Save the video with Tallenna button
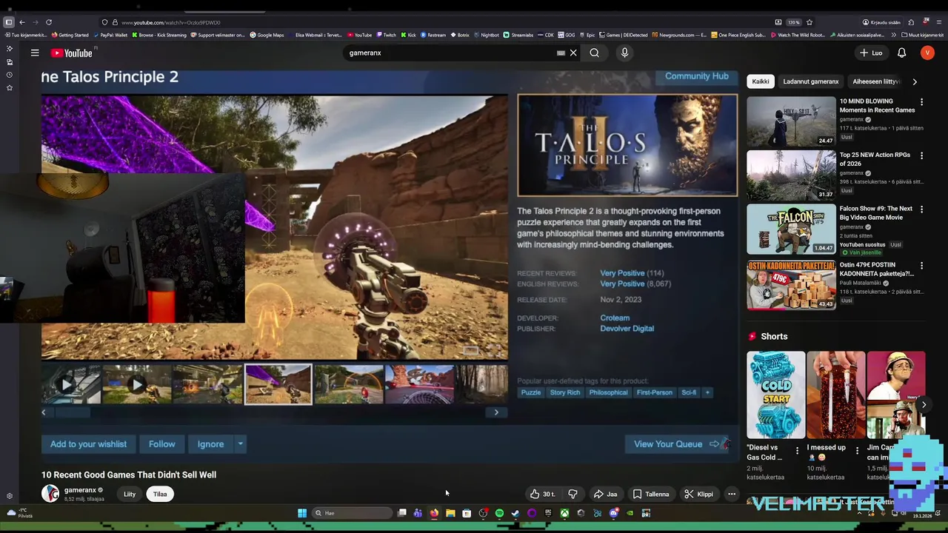Viewport: 948px width, 533px height. click(x=651, y=494)
